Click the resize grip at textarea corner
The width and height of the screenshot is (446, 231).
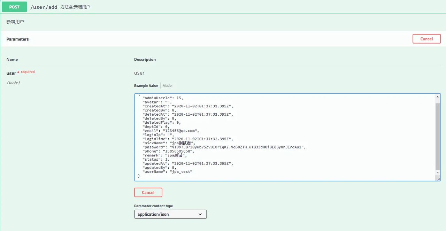pos(438,178)
